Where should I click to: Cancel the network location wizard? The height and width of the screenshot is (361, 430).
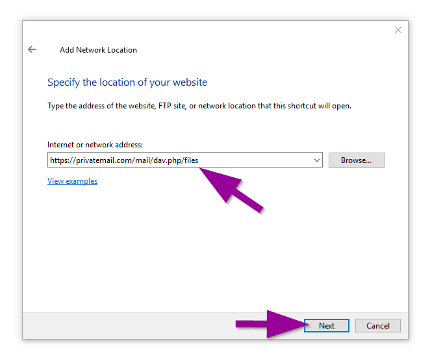(x=377, y=325)
